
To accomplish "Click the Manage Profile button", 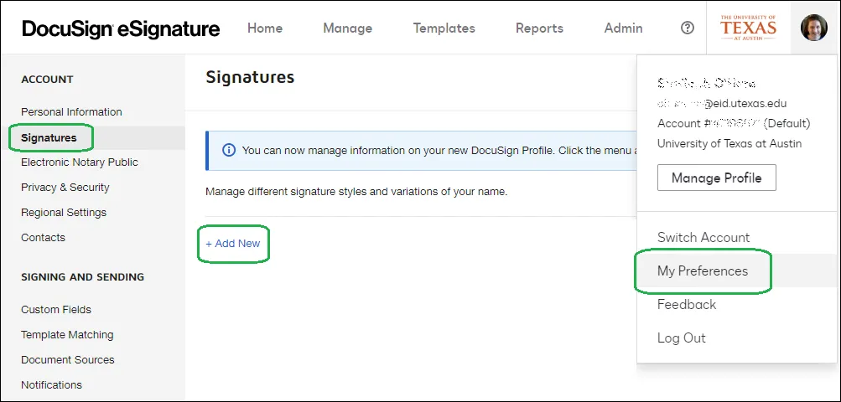I will [x=717, y=178].
